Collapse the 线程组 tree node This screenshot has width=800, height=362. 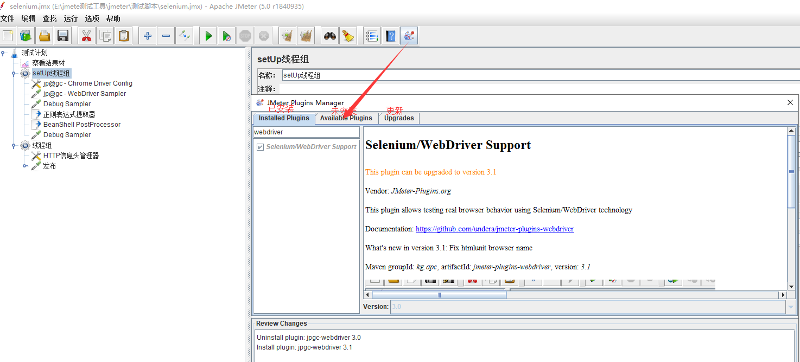click(14, 146)
